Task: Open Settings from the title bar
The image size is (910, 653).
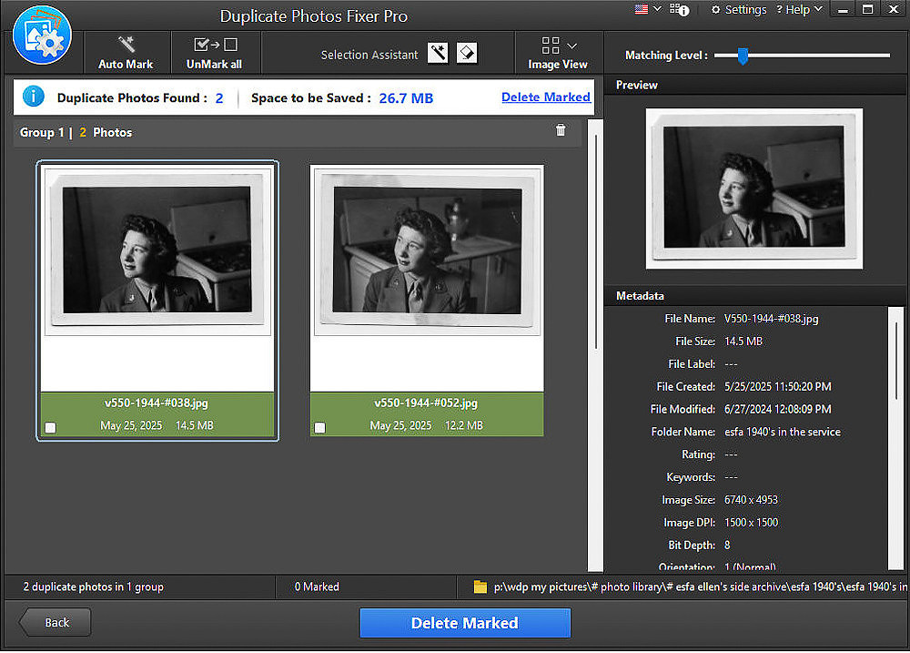Action: pyautogui.click(x=739, y=9)
